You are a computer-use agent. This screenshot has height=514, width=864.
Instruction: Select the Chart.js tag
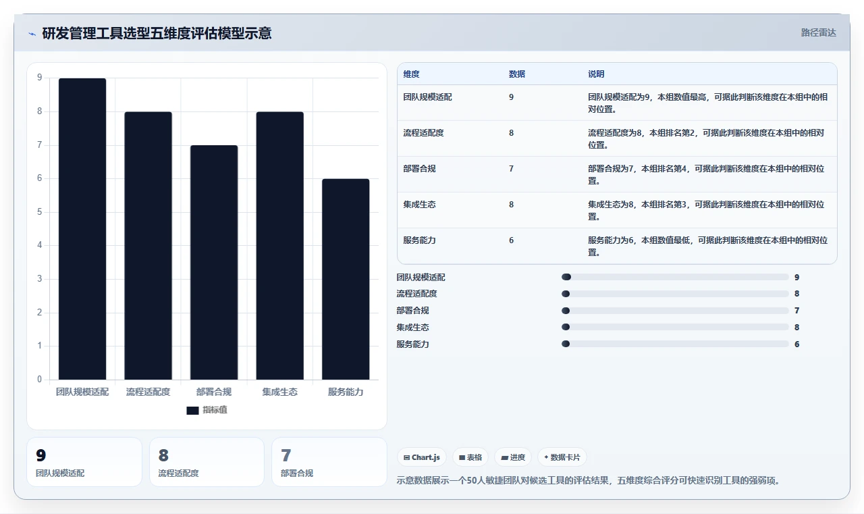[422, 457]
